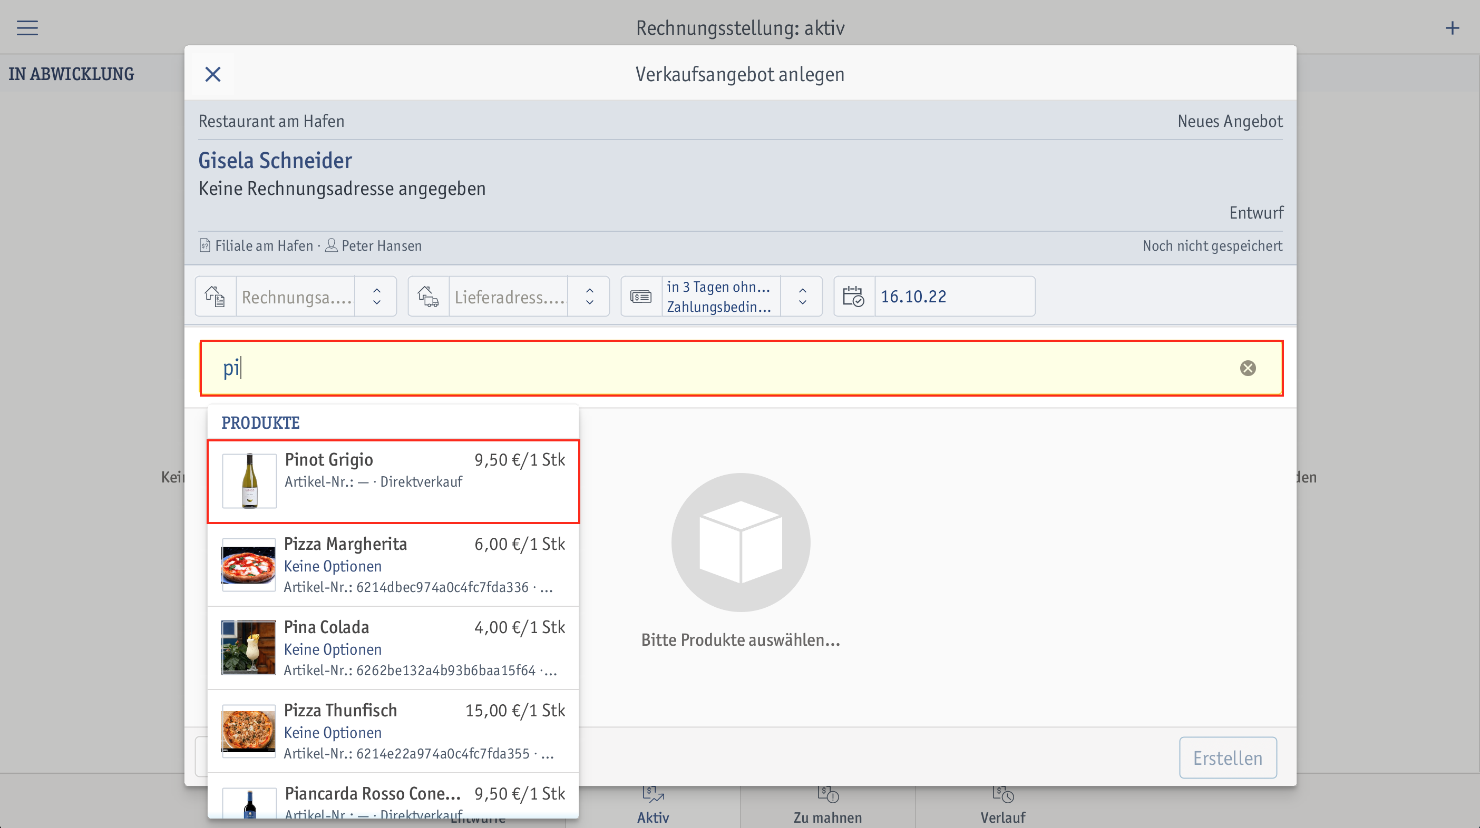Image resolution: width=1480 pixels, height=828 pixels.
Task: Click the payment terms banknote icon
Action: pos(641,297)
